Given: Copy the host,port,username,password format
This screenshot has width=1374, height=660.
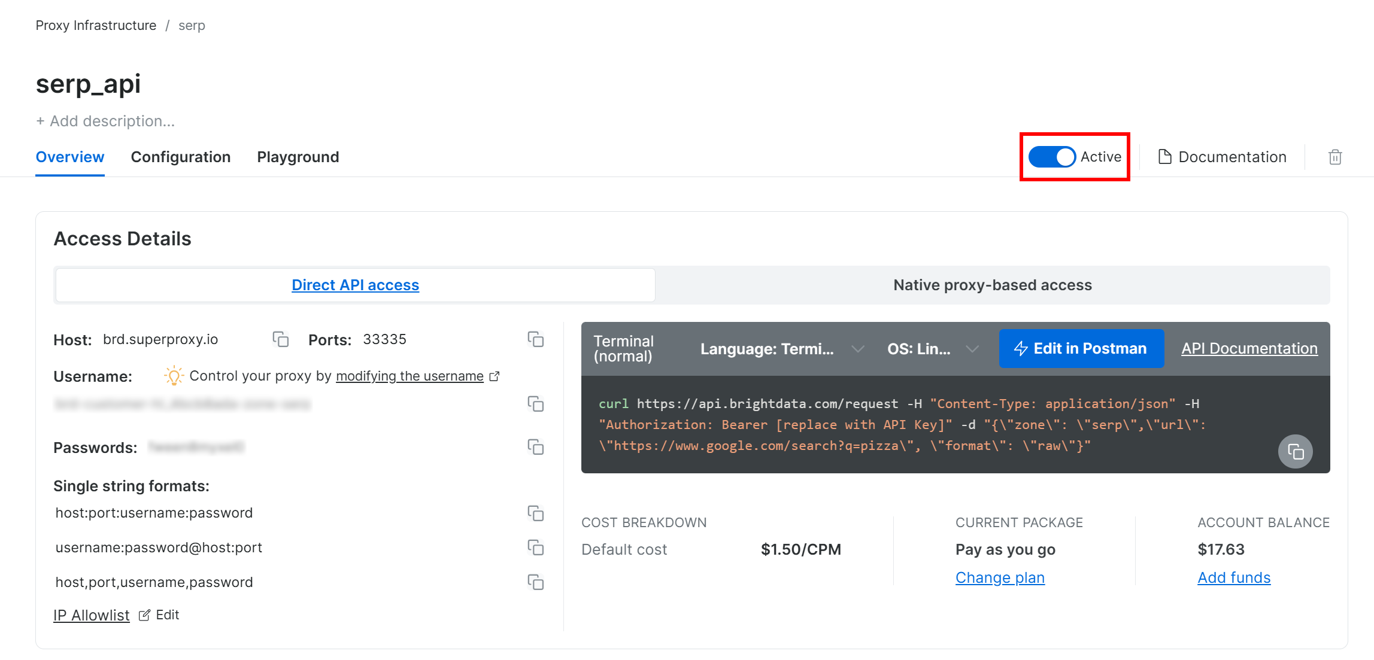Looking at the screenshot, I should 536,582.
